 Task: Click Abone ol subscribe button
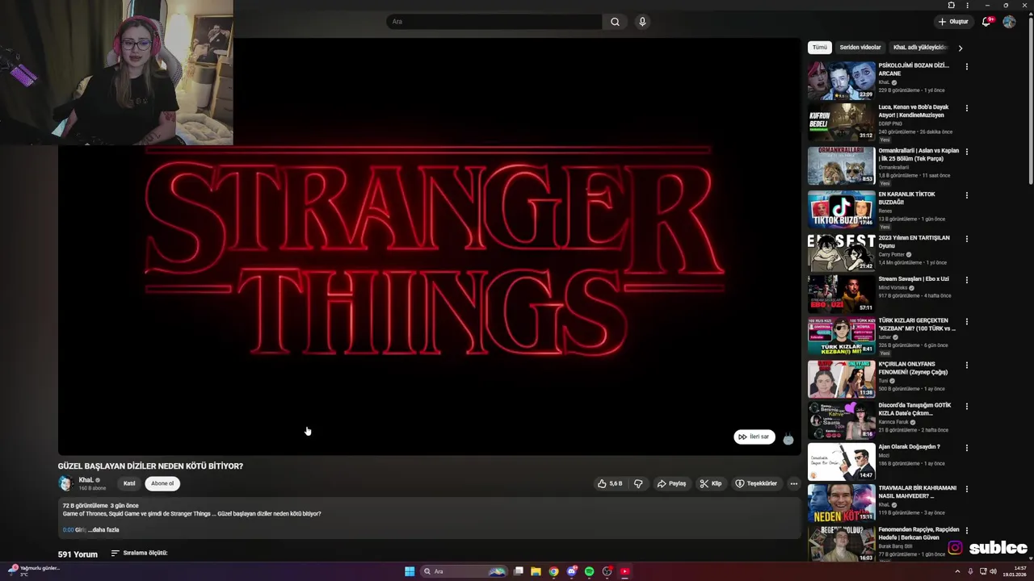[x=162, y=483]
